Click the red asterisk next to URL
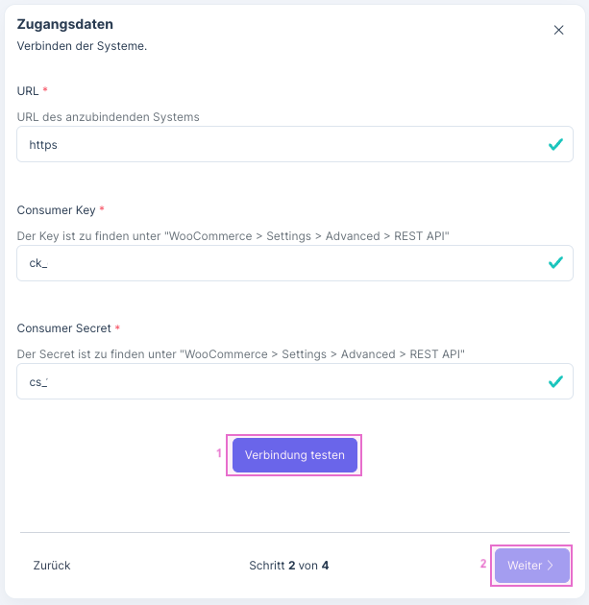The image size is (589, 605). 45,90
